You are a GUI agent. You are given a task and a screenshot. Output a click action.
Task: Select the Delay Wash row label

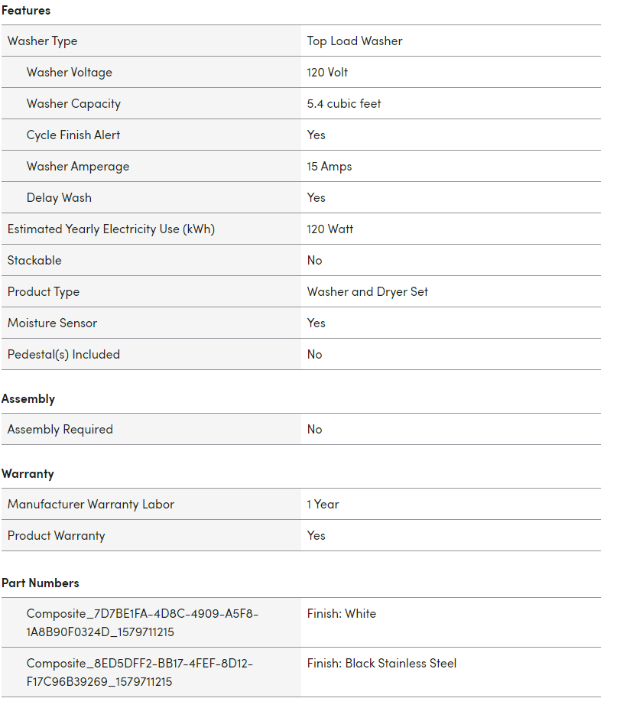point(59,198)
